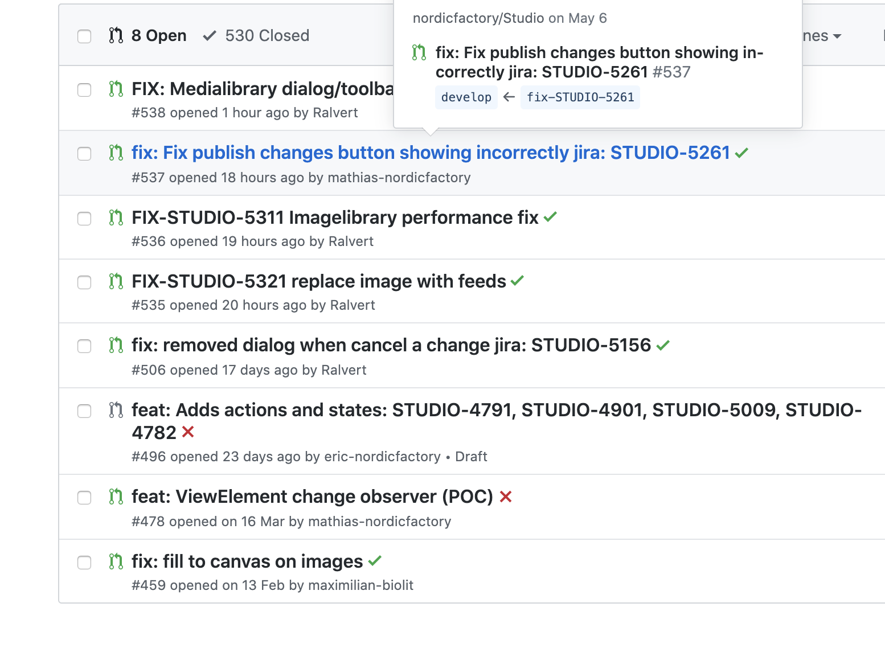The height and width of the screenshot is (648, 885).
Task: Open the Milestones filter dropdown in header
Action: click(822, 36)
